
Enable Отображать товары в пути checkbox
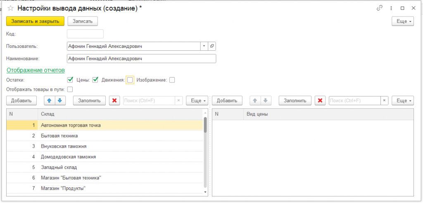[70, 89]
